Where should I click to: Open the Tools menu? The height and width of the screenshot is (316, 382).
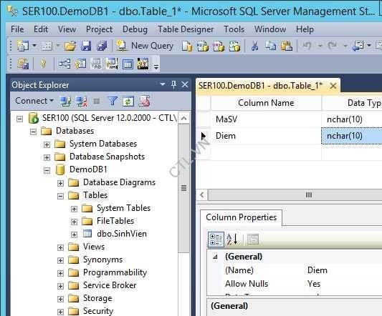point(234,29)
